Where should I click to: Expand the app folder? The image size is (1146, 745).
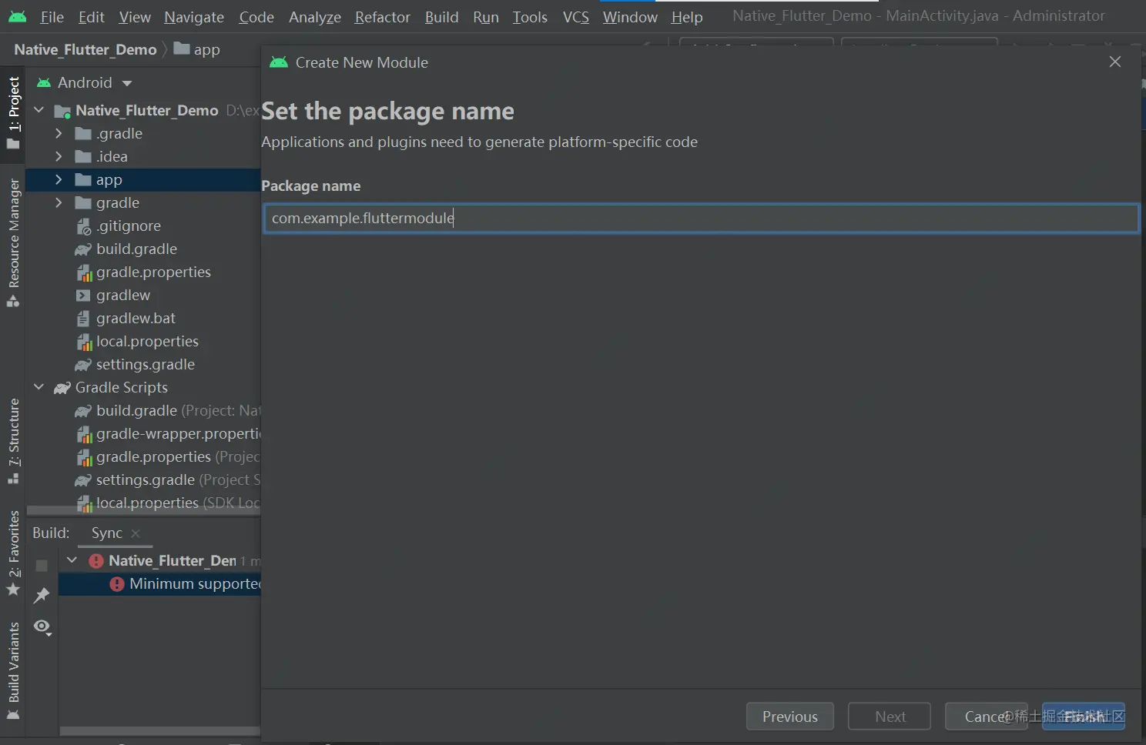pyautogui.click(x=59, y=179)
